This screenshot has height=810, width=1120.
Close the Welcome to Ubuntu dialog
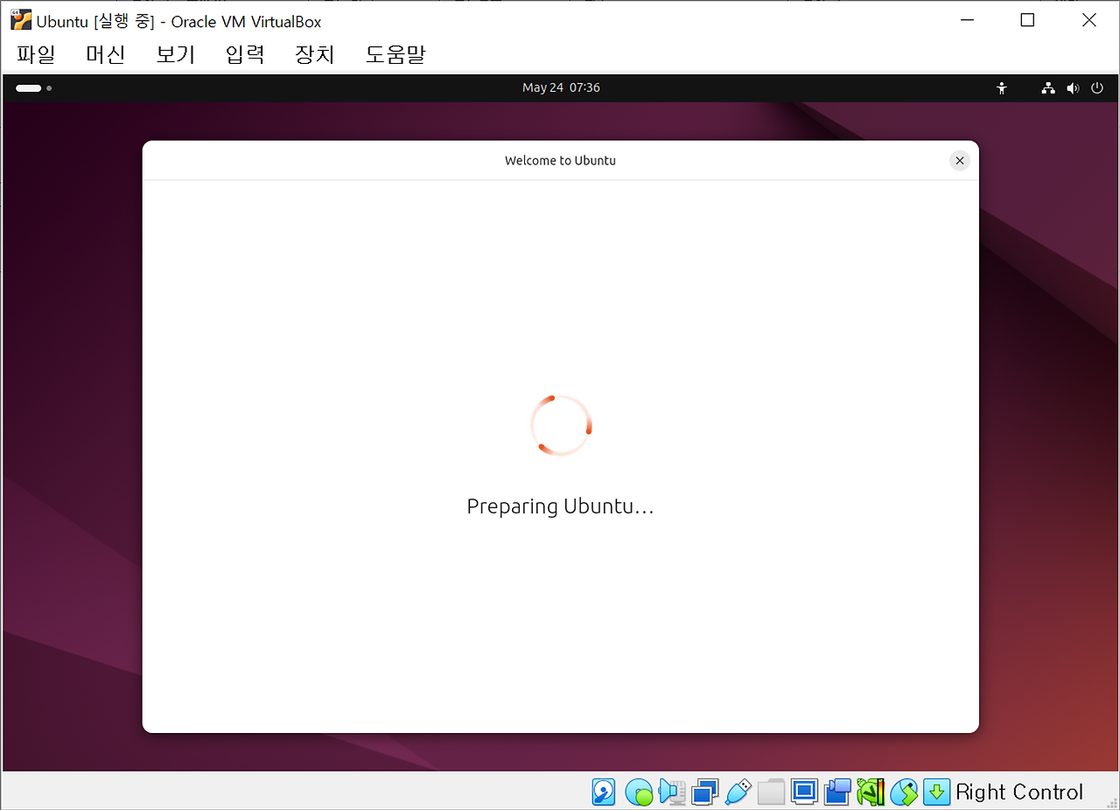[960, 161]
